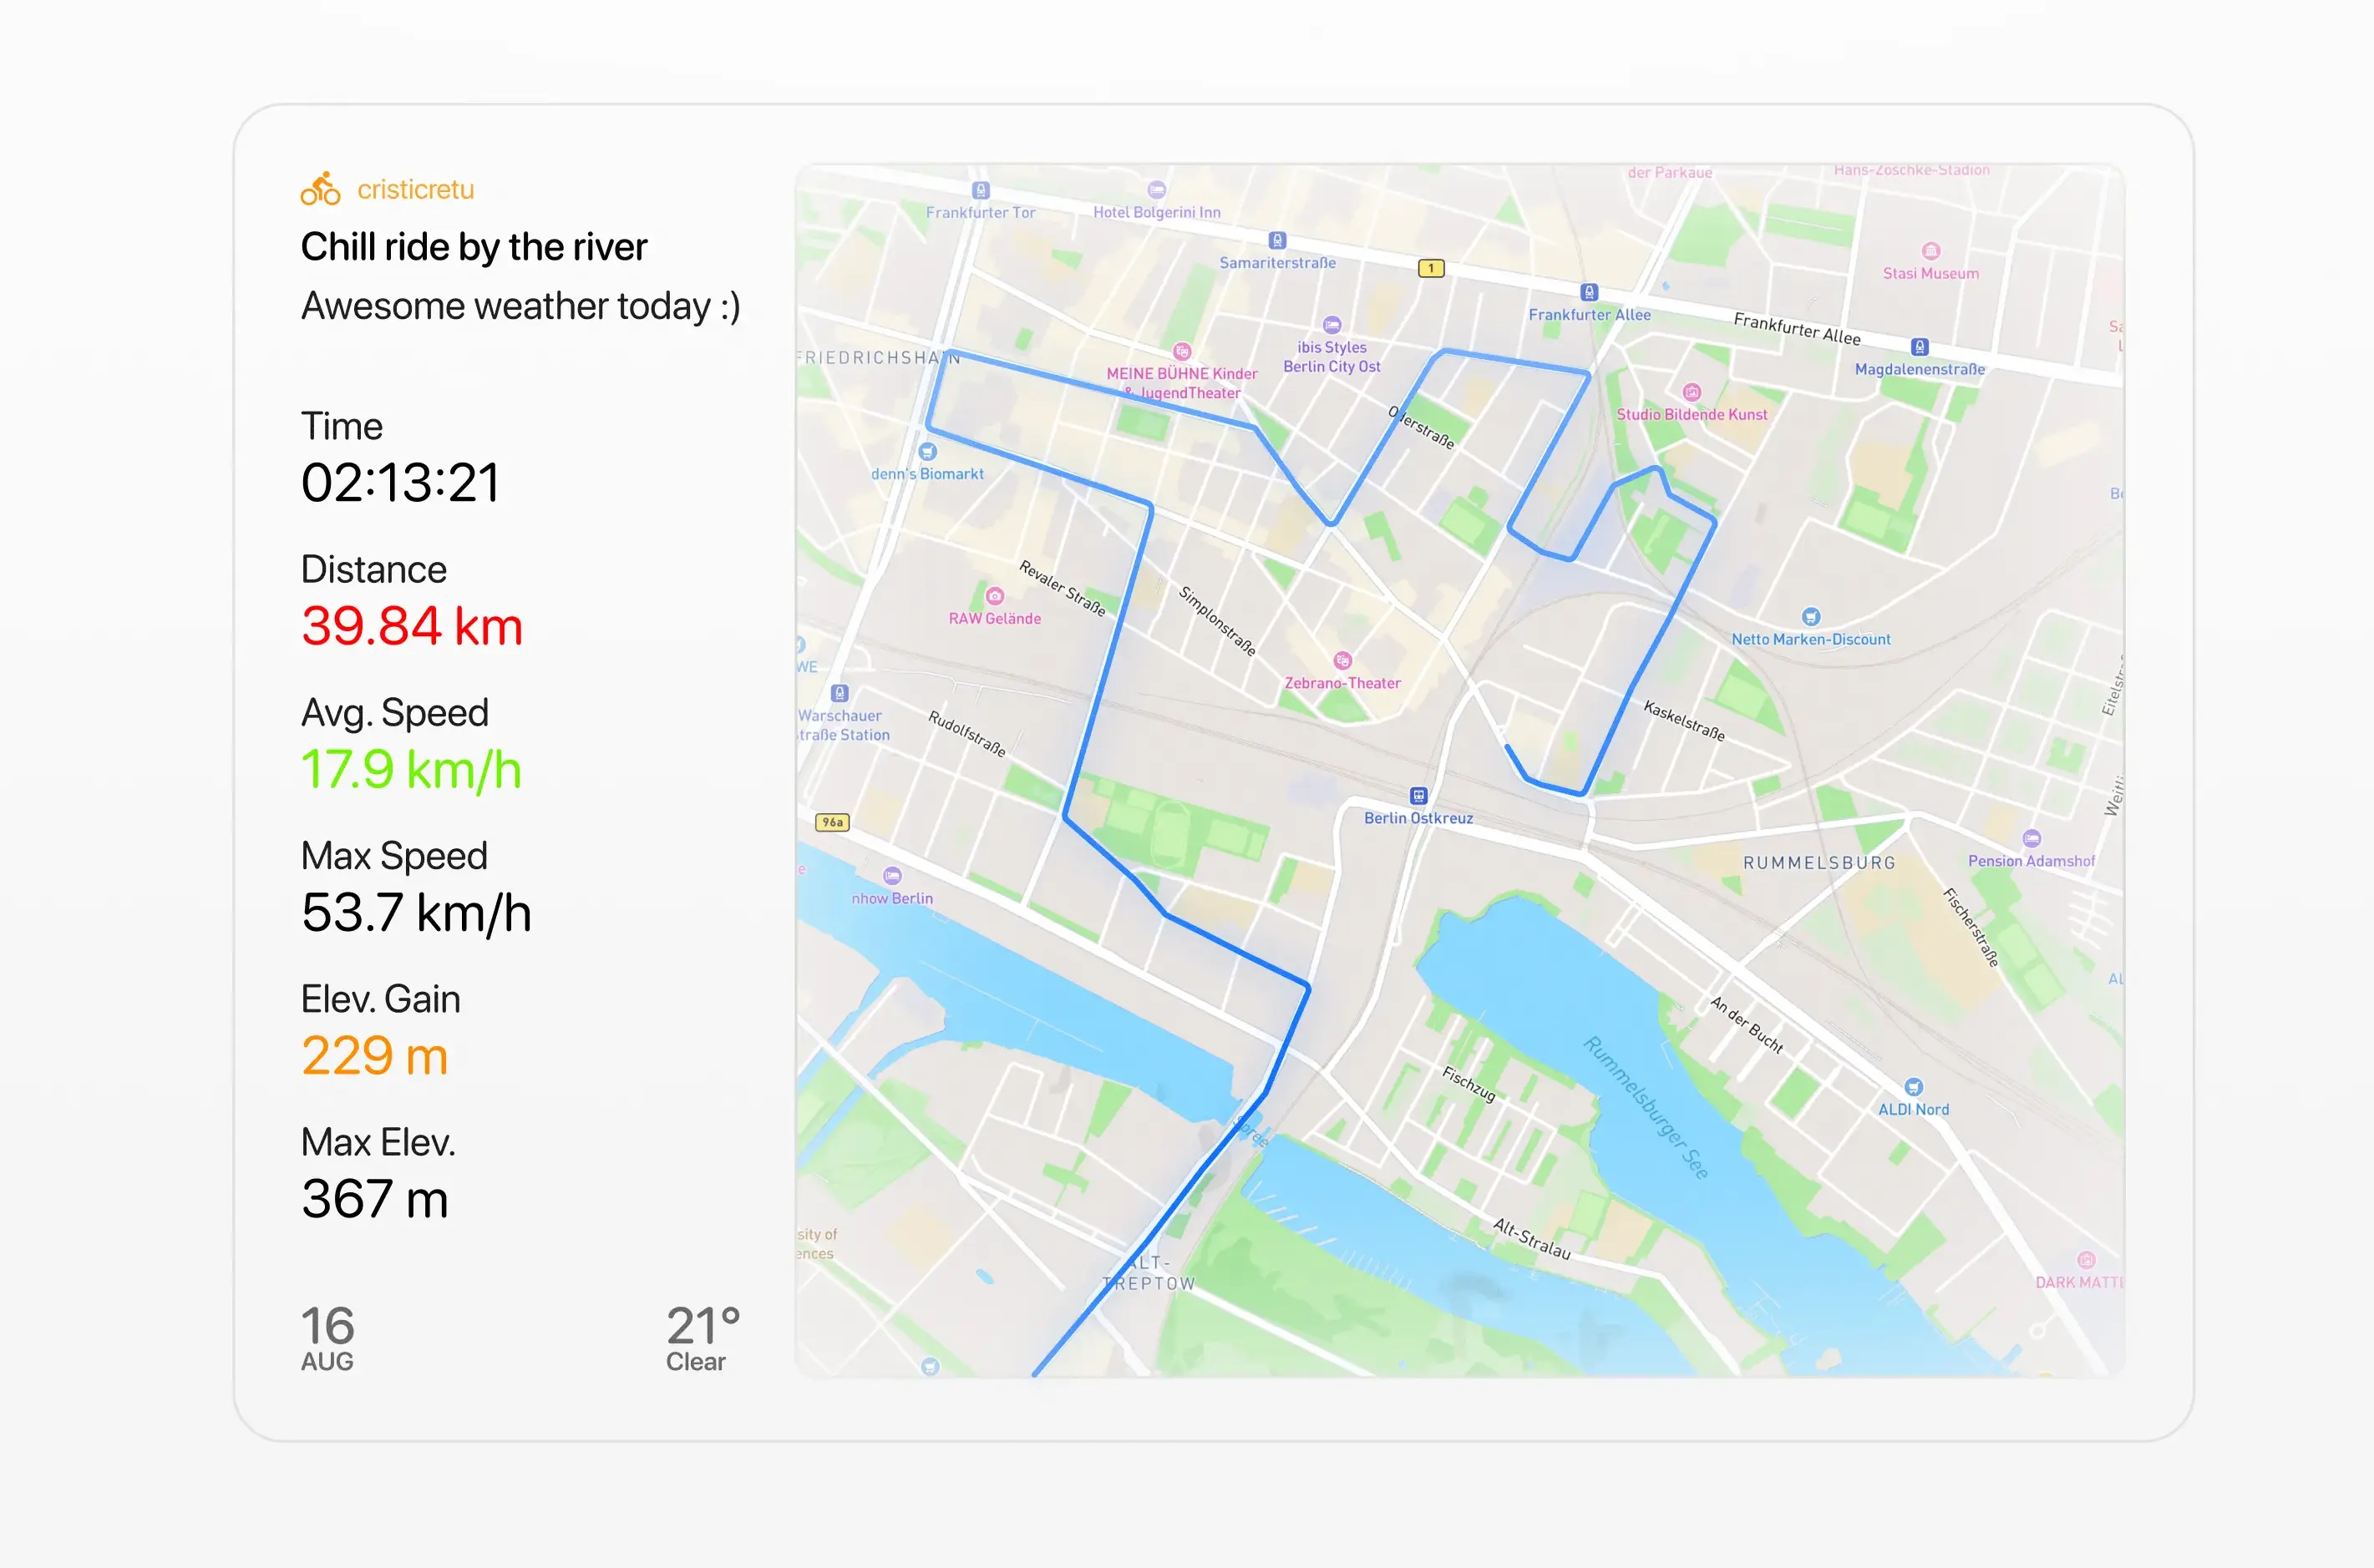Select the Pension Adamshof lodging icon
Screen dimensions: 2374x1568
[2032, 839]
